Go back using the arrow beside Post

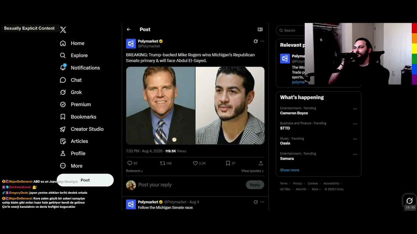[x=129, y=30]
